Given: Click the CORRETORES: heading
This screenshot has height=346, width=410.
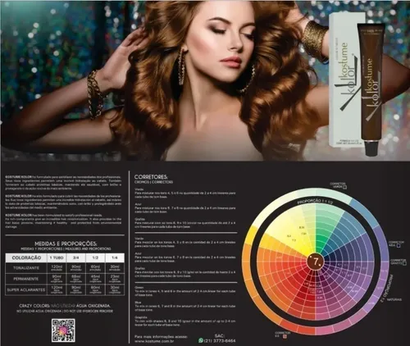Looking at the screenshot, I should coord(151,177).
